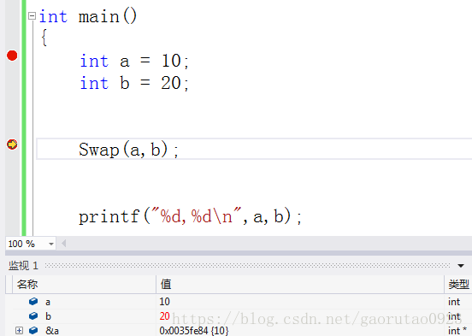Screen dimensions: 472x336
Task: Click the 监视 1 panel title
Action: click(x=23, y=266)
